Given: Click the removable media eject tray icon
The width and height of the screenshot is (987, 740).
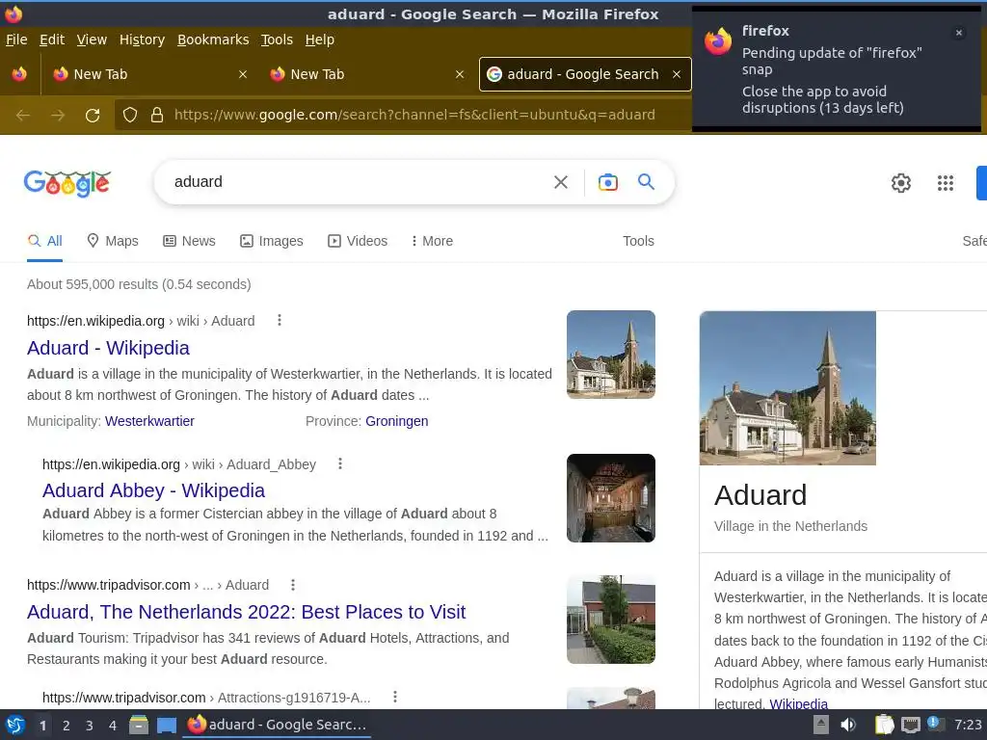Looking at the screenshot, I should (821, 725).
